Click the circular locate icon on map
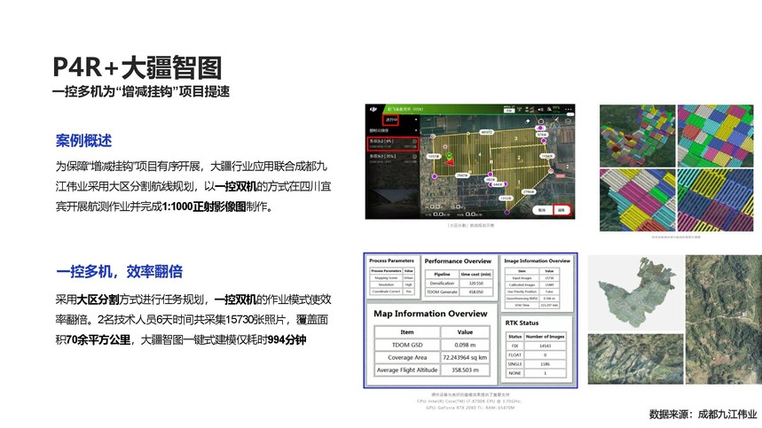Viewport: 762px width, 428px height. (x=541, y=121)
